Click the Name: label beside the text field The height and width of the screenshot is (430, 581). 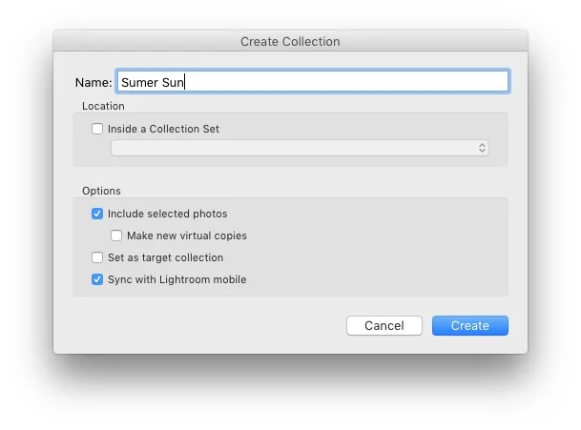pyautogui.click(x=93, y=82)
